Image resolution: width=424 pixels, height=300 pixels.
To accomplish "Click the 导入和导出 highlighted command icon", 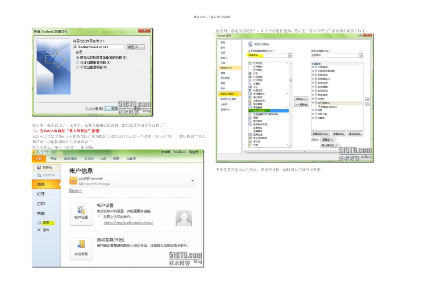I will 250,111.
